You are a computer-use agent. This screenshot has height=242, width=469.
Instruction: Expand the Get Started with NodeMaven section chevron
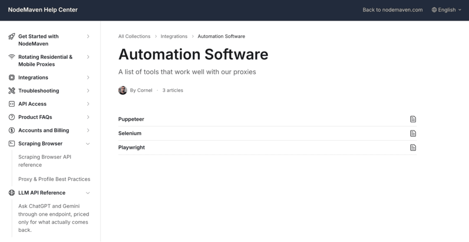tap(88, 36)
